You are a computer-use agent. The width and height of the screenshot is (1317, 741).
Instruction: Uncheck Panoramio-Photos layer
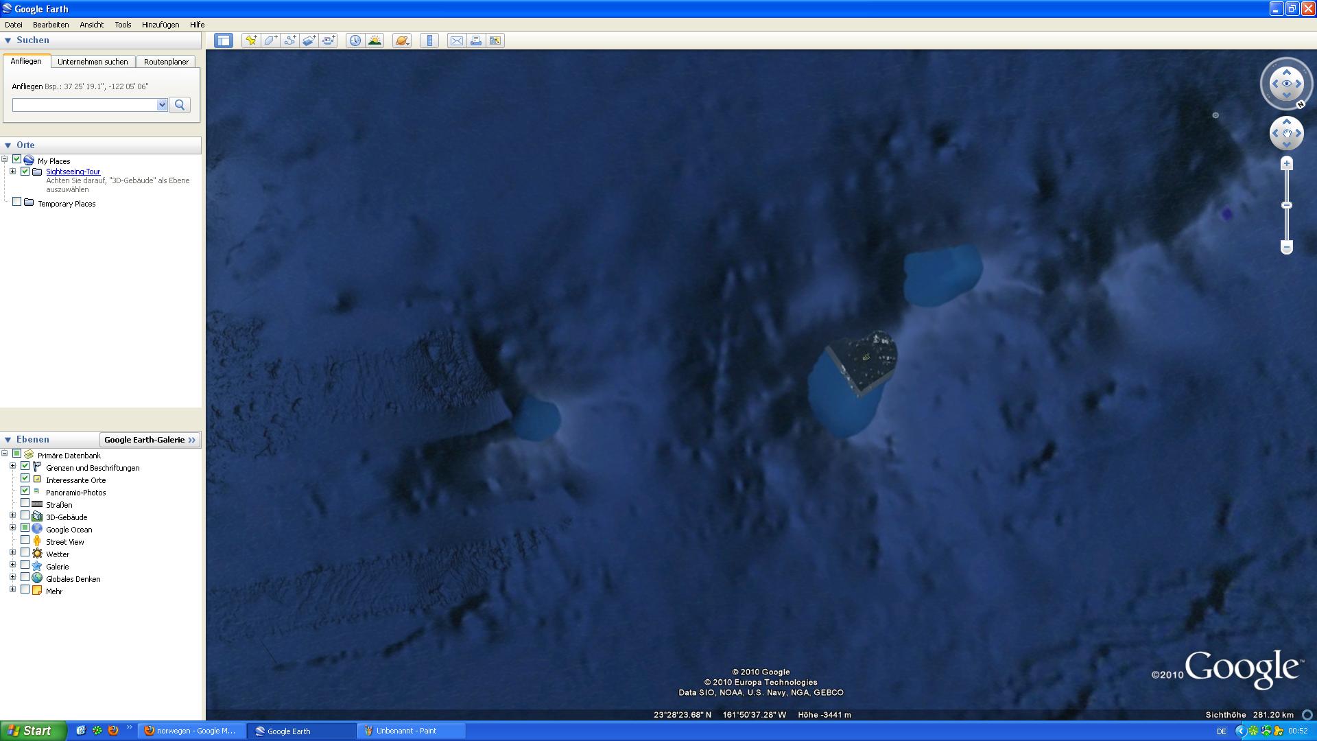point(25,491)
